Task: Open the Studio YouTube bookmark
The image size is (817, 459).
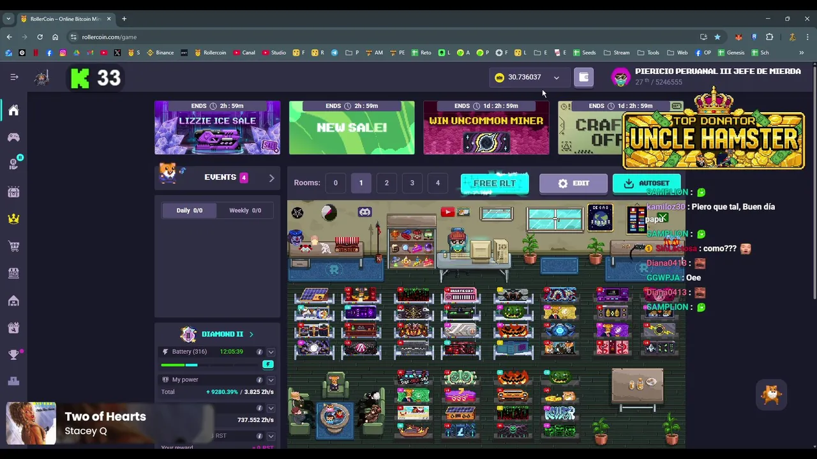Action: pyautogui.click(x=274, y=53)
